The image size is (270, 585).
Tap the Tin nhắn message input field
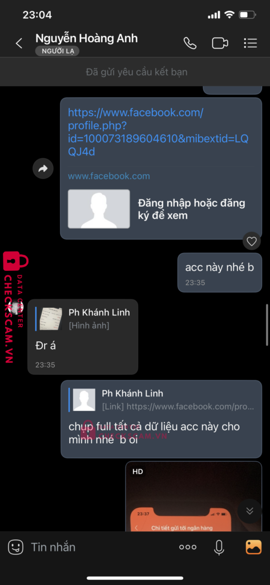(x=100, y=547)
